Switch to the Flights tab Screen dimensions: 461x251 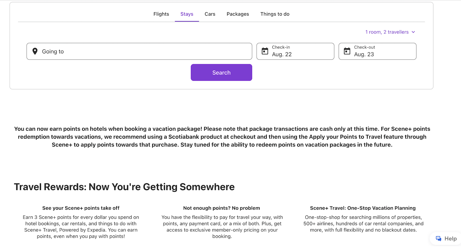tap(161, 14)
